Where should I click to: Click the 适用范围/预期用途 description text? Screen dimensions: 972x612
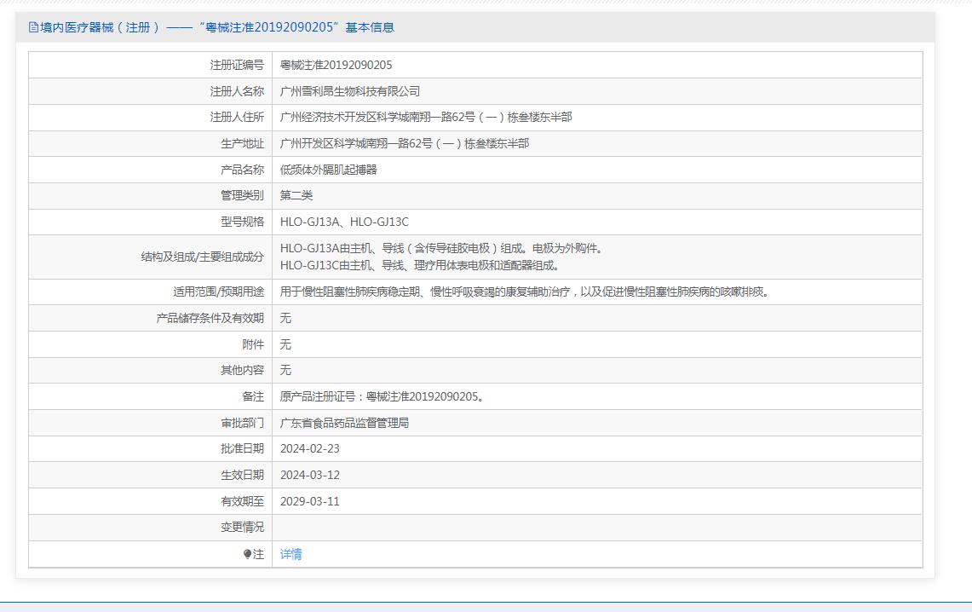525,292
